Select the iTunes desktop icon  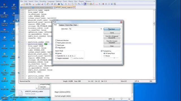click(x=5, y=38)
